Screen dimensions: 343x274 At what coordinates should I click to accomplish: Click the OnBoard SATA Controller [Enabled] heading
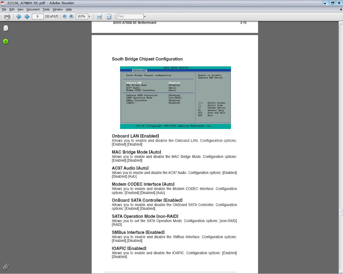147,200
